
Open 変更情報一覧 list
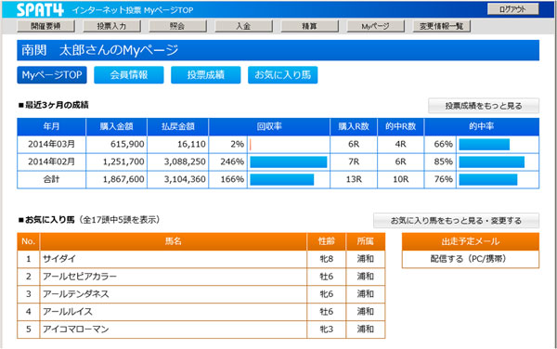(442, 26)
